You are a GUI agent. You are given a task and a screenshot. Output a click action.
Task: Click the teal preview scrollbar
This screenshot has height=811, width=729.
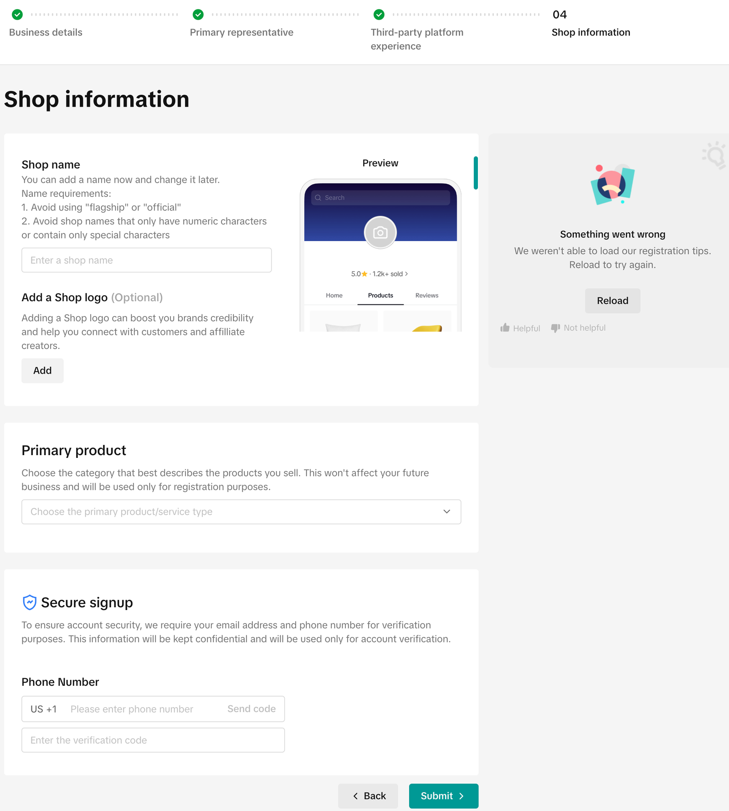(476, 173)
